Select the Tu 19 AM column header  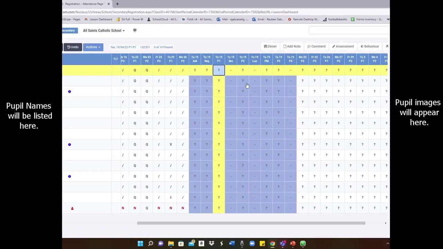click(195, 59)
